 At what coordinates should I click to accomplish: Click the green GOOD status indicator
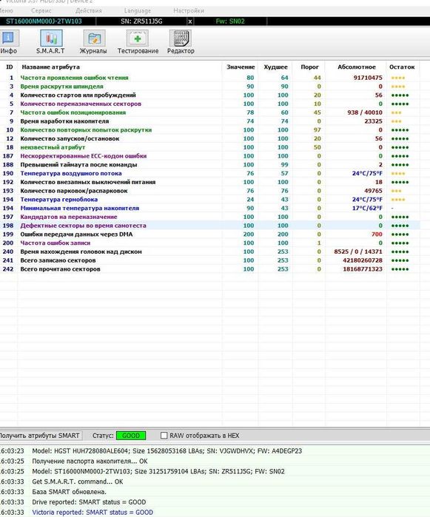click(x=131, y=436)
